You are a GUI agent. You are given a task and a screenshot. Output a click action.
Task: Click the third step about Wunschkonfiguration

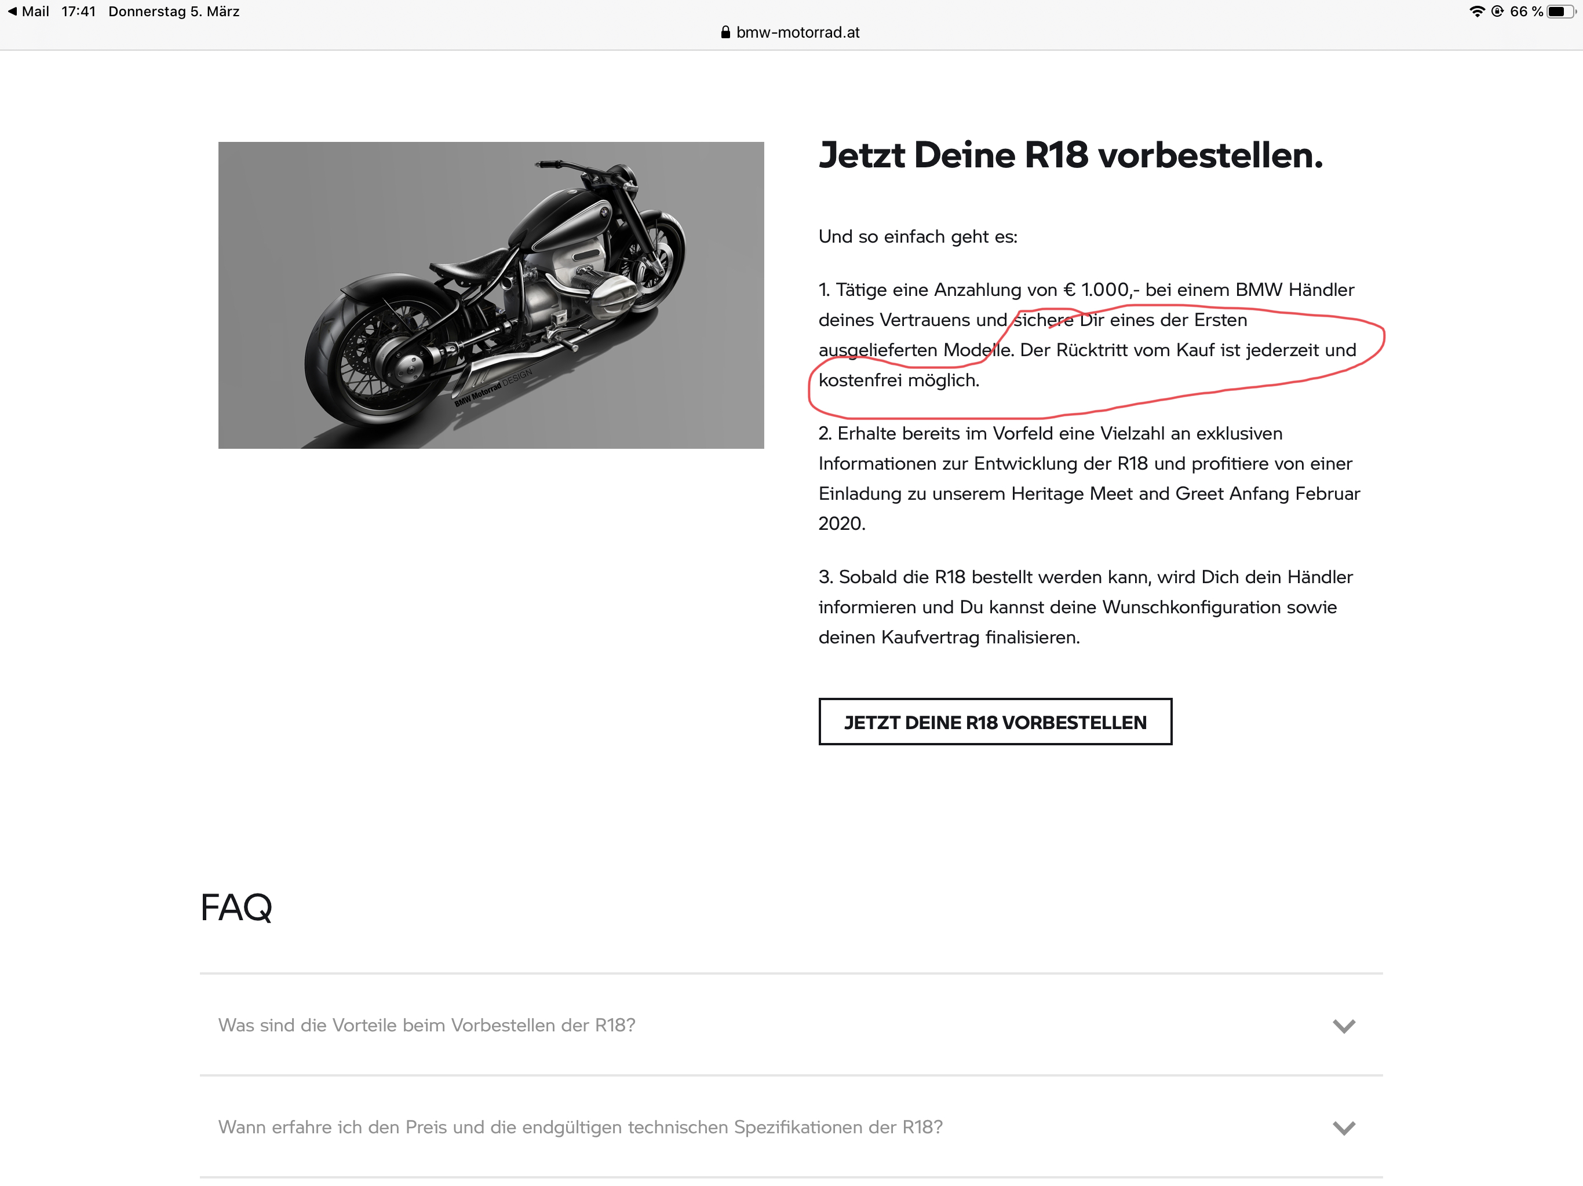[x=1086, y=607]
